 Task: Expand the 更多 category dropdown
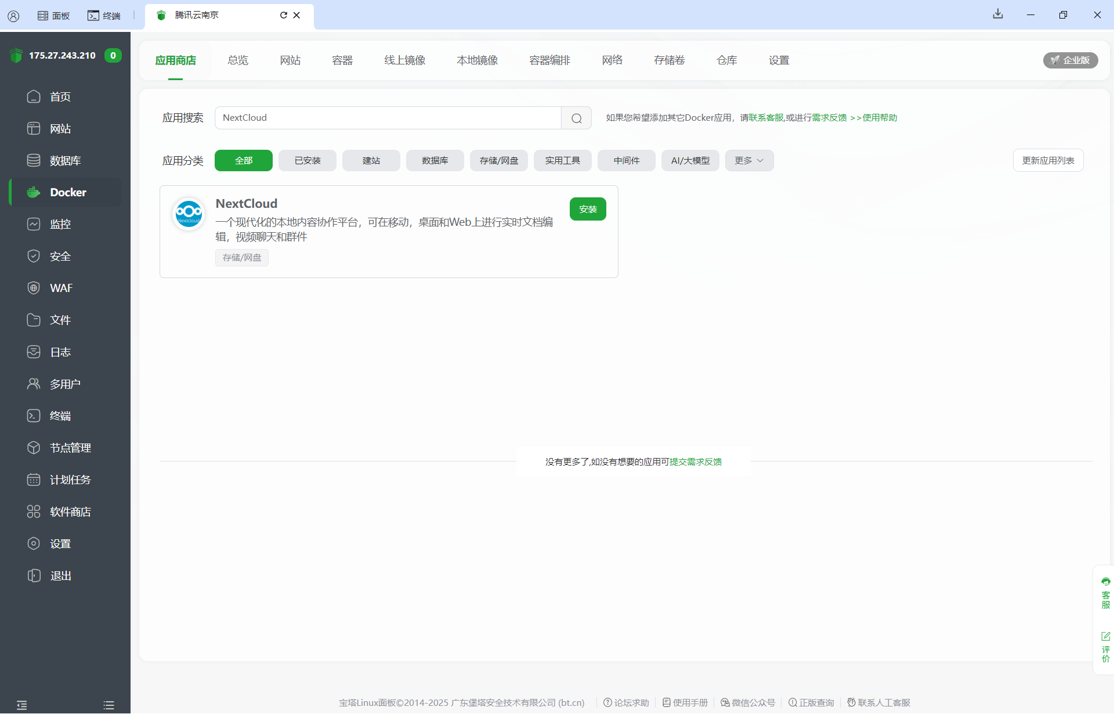click(748, 161)
